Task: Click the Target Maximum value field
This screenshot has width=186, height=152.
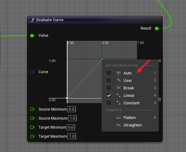Action: tap(72, 136)
